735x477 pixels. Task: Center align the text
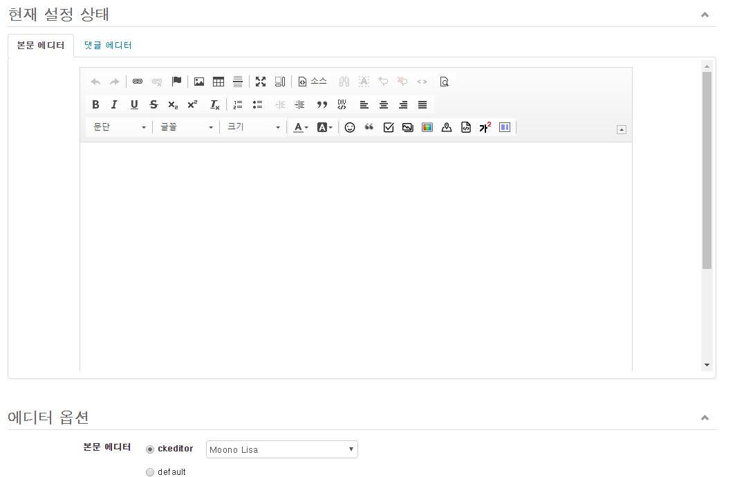click(x=384, y=104)
